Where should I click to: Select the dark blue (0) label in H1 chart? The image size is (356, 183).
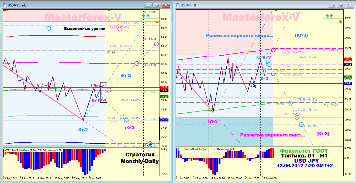(x=254, y=86)
